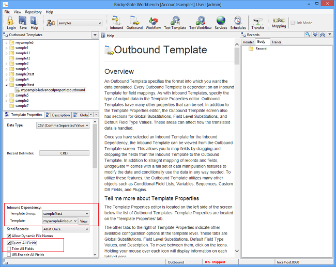Open the View menu
This screenshot has height=267, width=336.
click(x=18, y=12)
